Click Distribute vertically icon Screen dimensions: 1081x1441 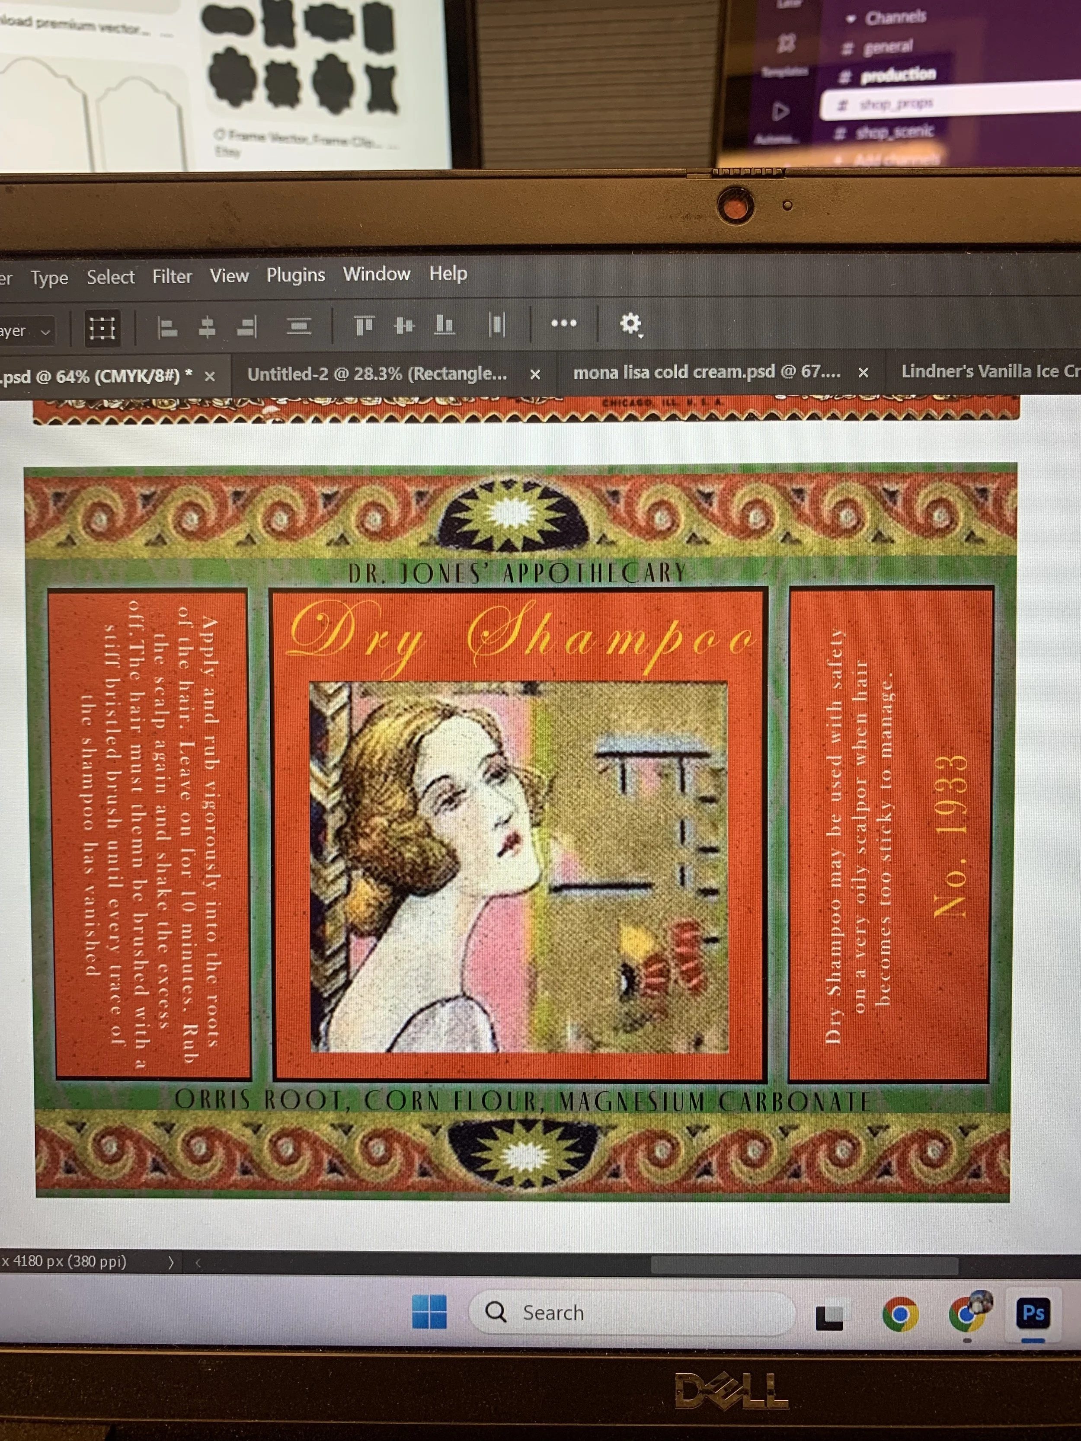(x=299, y=325)
